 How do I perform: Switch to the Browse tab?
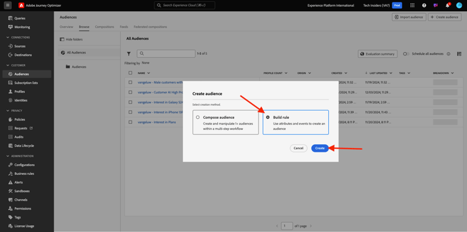tap(84, 27)
